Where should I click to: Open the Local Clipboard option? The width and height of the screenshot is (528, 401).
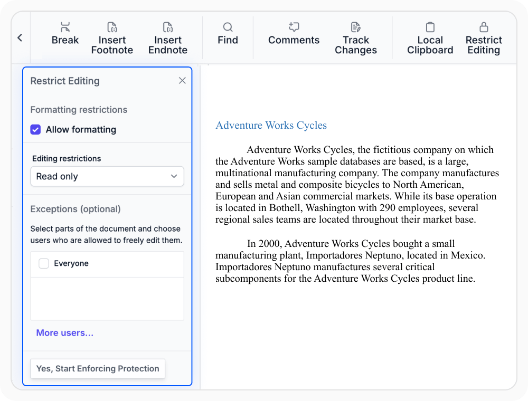tap(430, 38)
